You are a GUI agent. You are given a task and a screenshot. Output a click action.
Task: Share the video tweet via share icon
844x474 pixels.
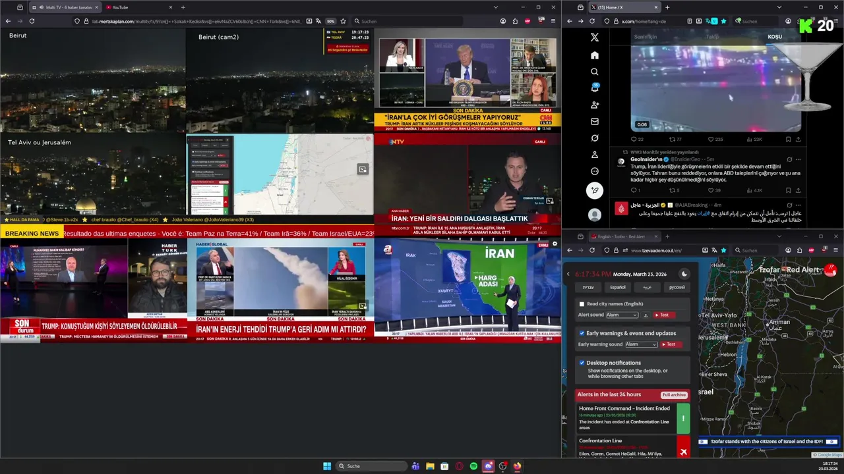point(799,140)
